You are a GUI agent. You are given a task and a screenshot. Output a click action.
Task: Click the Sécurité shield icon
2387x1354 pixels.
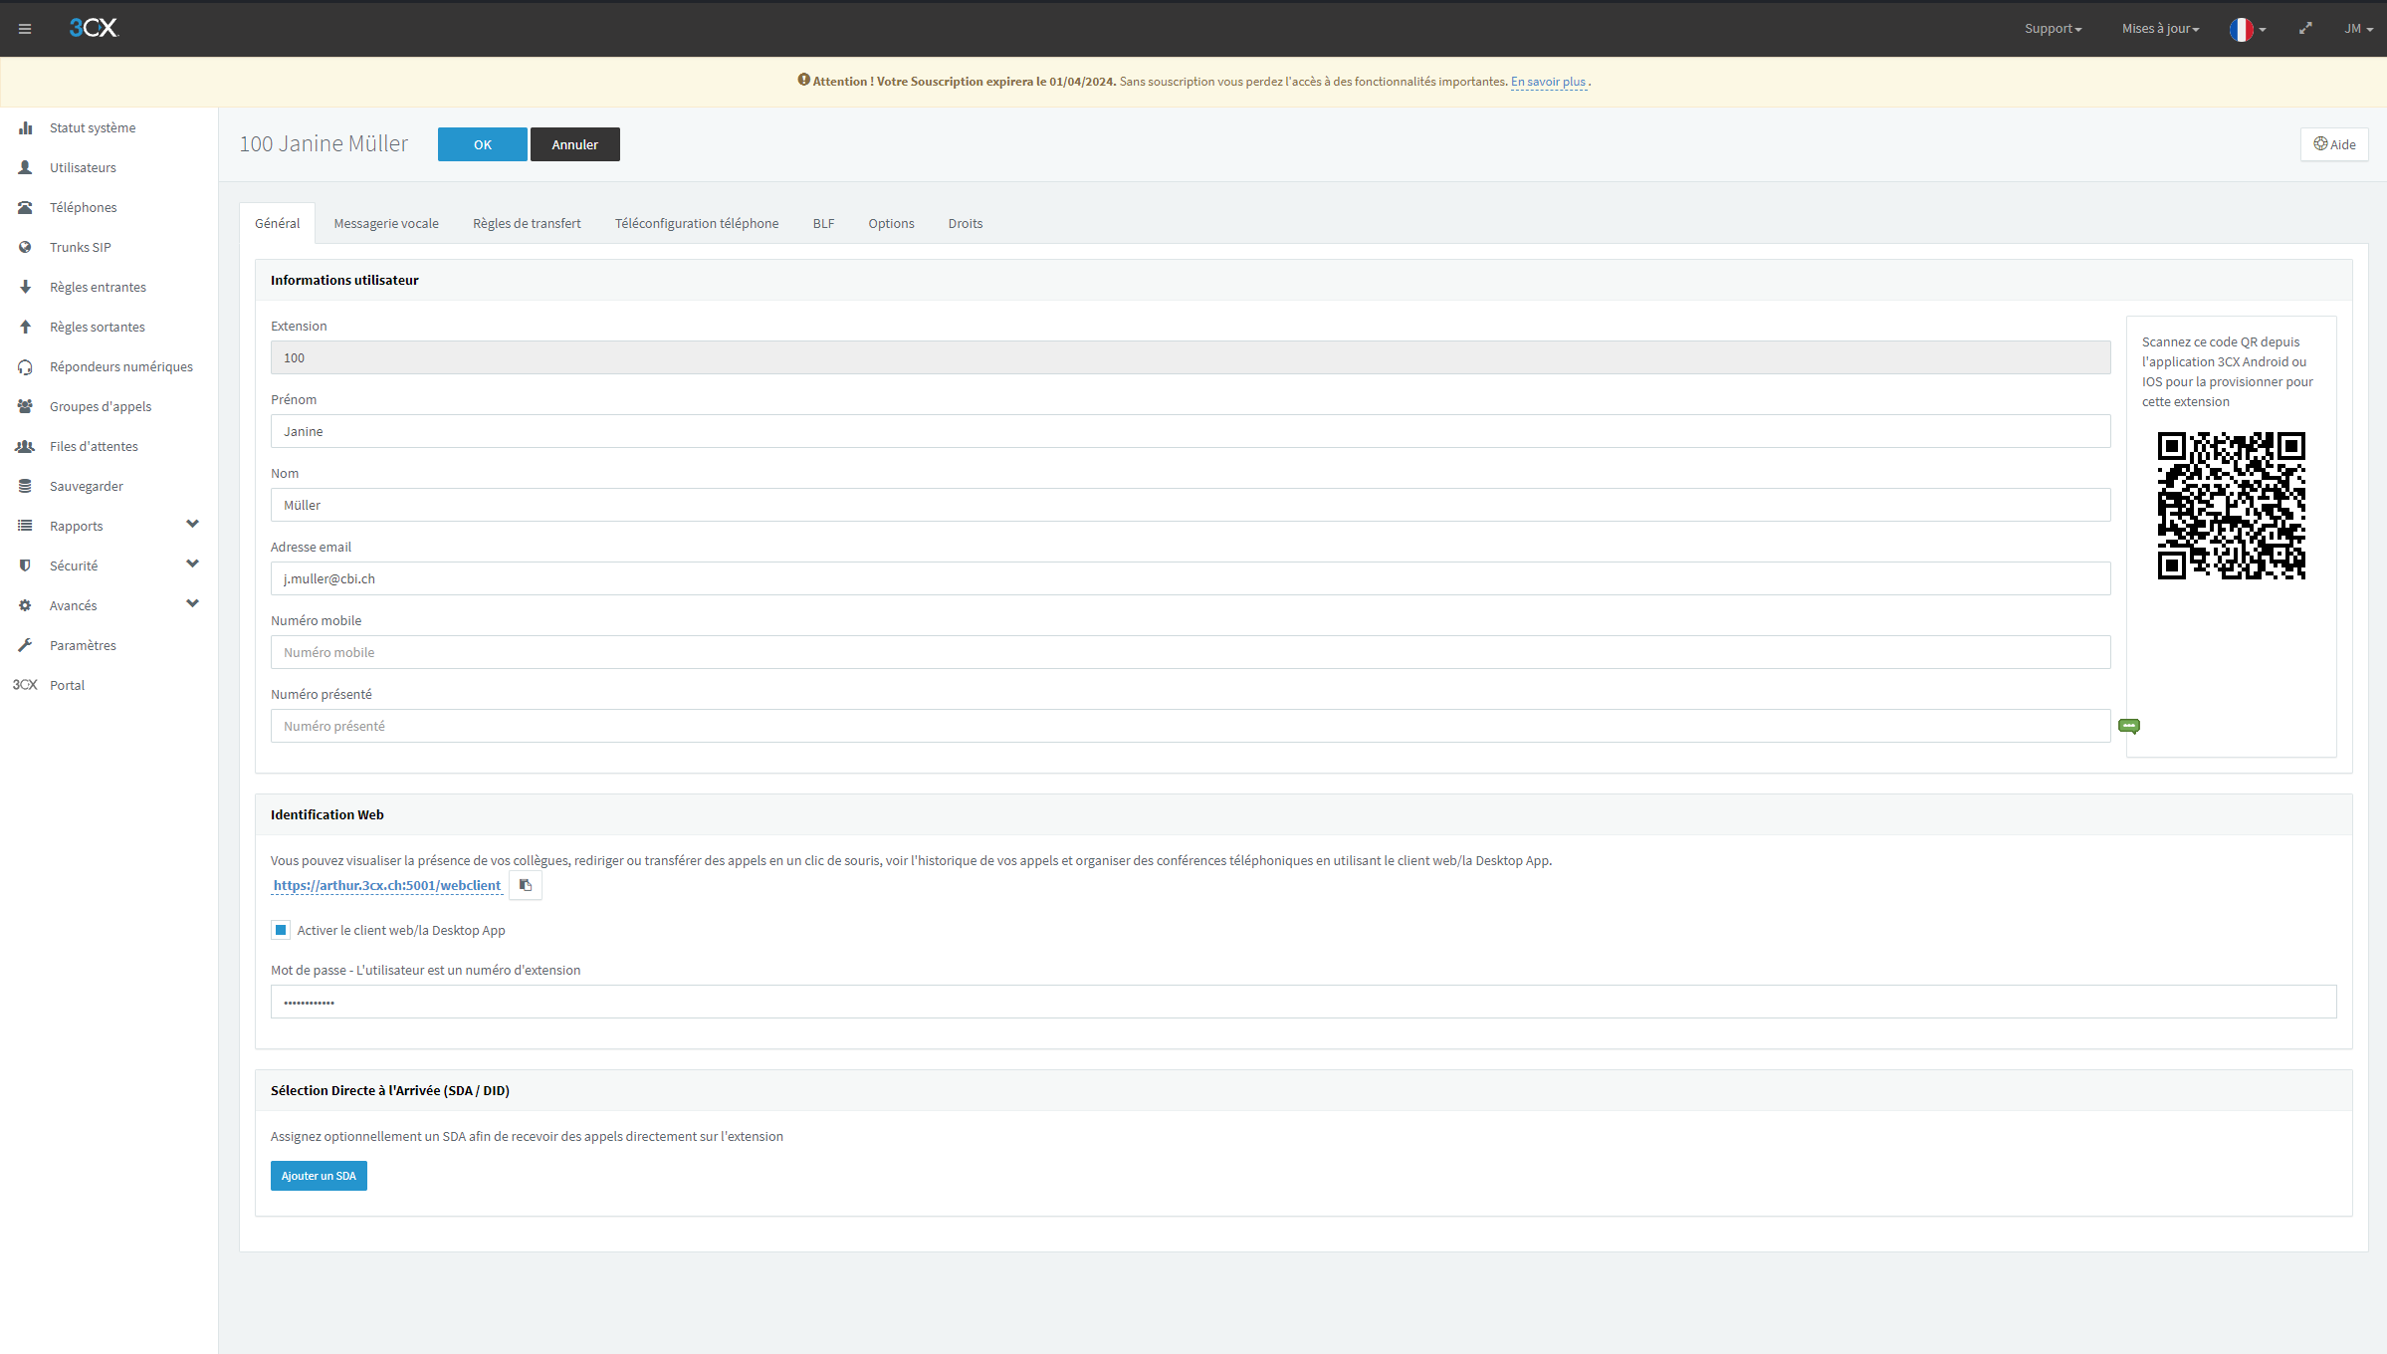coord(25,565)
